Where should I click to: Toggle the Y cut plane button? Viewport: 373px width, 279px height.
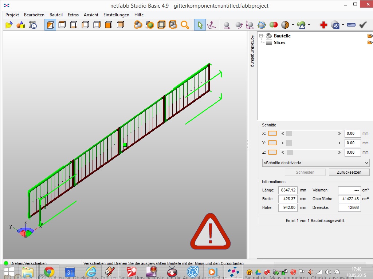272,143
